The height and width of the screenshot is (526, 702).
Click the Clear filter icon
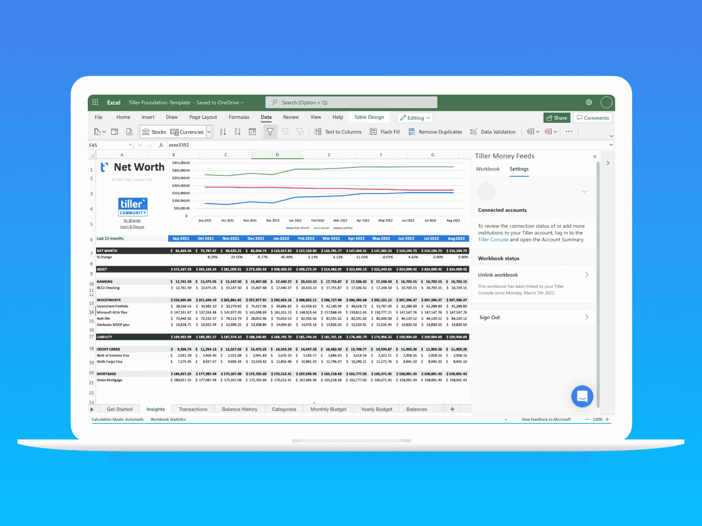pos(285,131)
